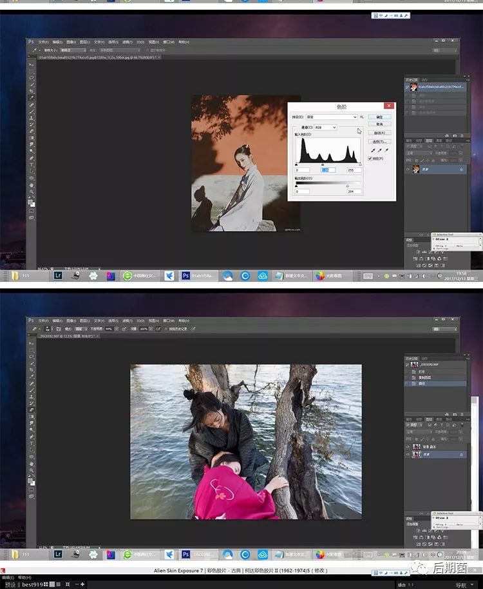Open 图层 menu in _DSC0392.NEF Photoshop window
Screen dimensions: 483x589
[x=85, y=321]
